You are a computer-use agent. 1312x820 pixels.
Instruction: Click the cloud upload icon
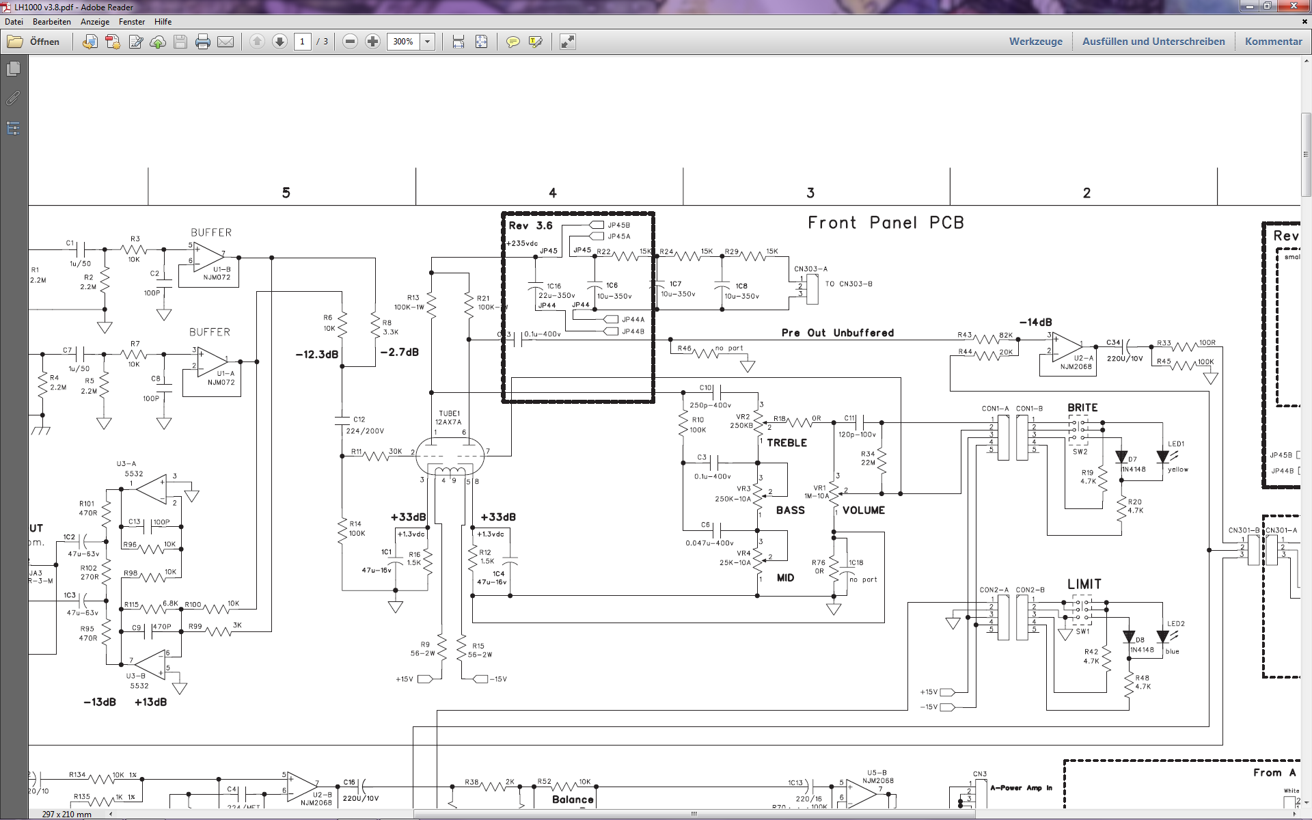tap(158, 42)
